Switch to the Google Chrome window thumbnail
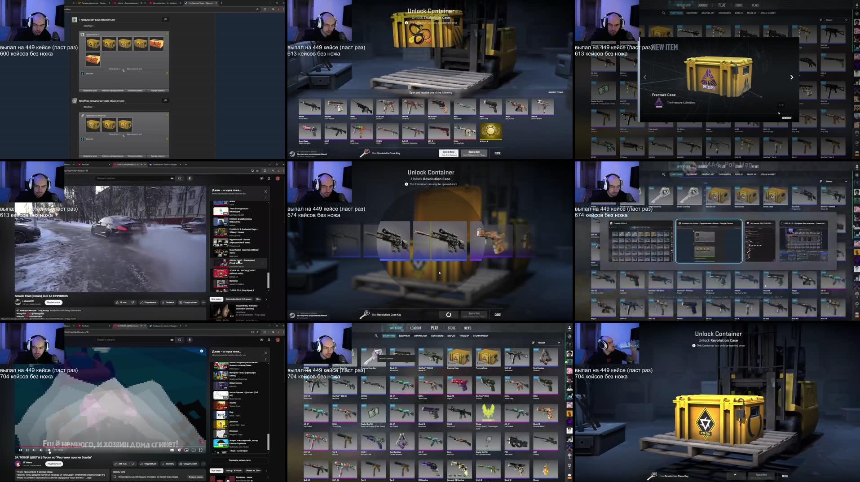Screen dimensions: 860x482 [x=709, y=241]
